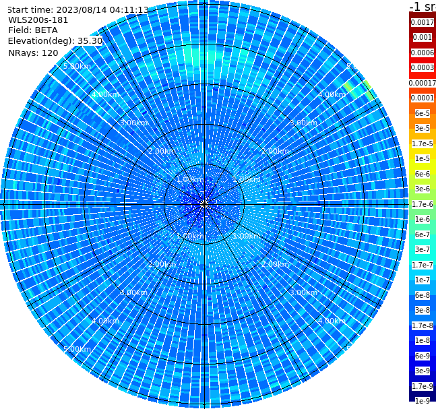Click the Field: BETA label
Image resolution: width=436 pixels, height=409 pixels.
[33, 30]
